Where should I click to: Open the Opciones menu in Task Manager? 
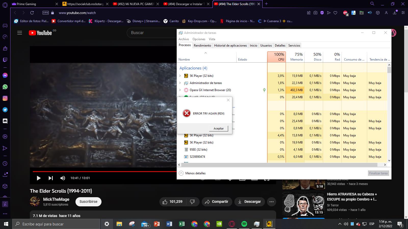tap(199, 39)
